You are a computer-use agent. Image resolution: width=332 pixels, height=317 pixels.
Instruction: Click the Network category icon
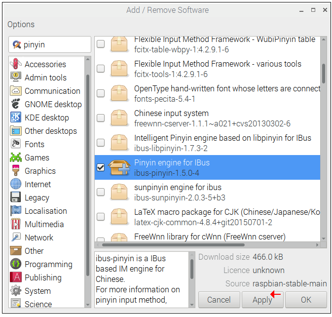coord(16,238)
